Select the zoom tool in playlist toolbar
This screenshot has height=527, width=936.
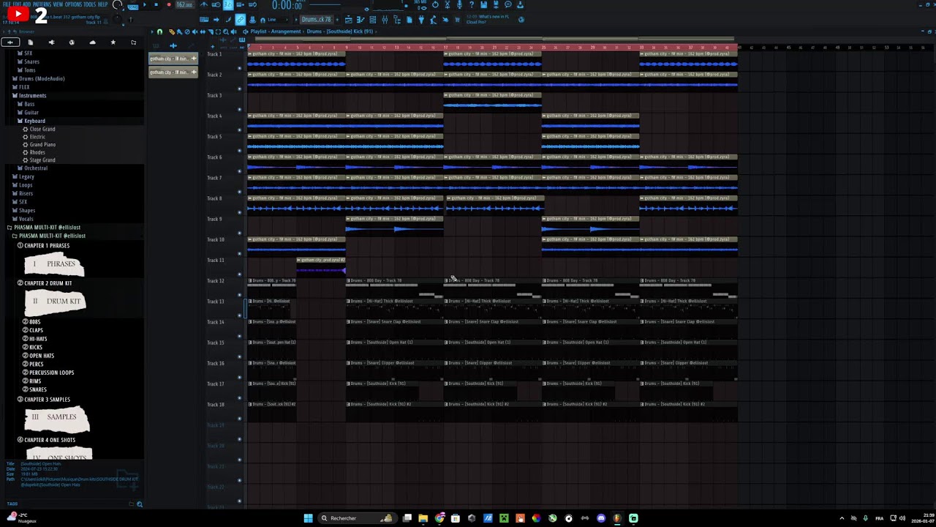coord(226,31)
